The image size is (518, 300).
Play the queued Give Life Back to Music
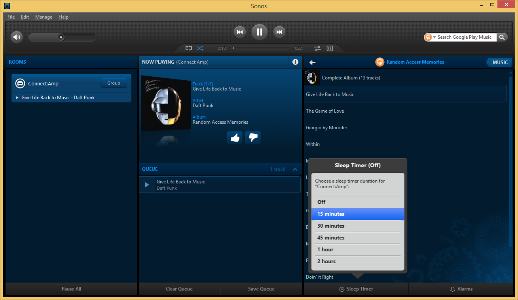coord(147,185)
